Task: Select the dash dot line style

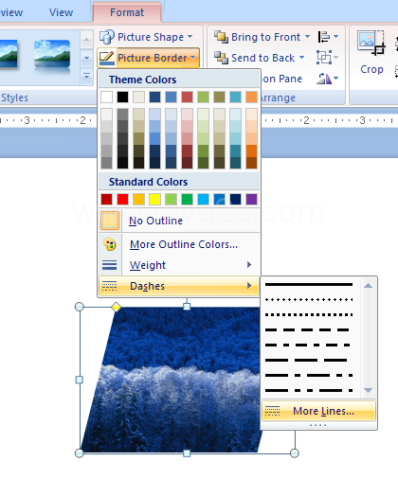Action: coord(307,345)
